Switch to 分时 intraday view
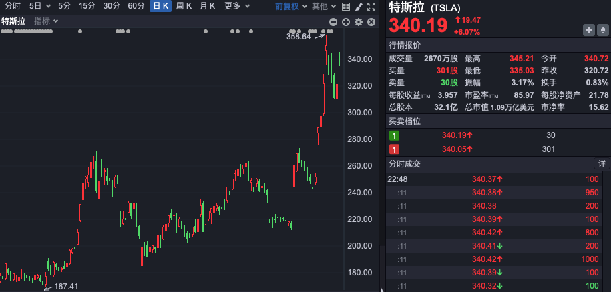 [x=13, y=6]
